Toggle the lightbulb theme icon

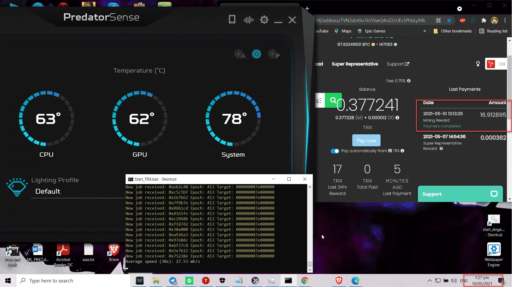(478, 64)
